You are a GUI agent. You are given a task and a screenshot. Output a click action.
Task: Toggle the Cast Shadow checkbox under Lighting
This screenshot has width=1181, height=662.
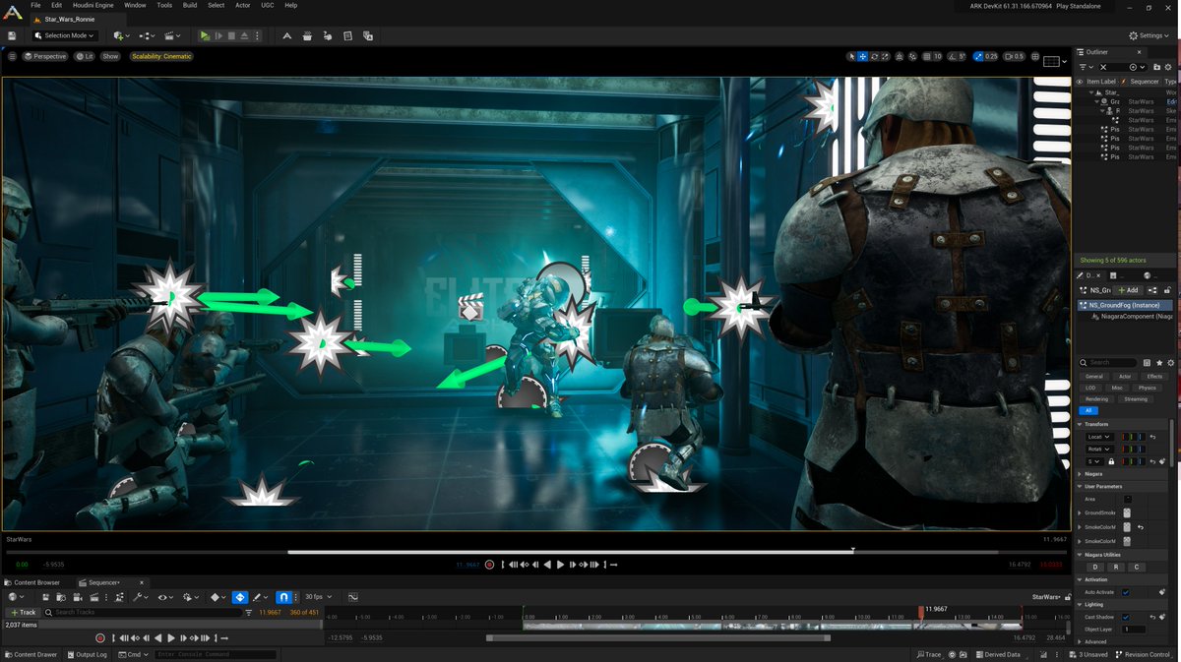pyautogui.click(x=1128, y=617)
